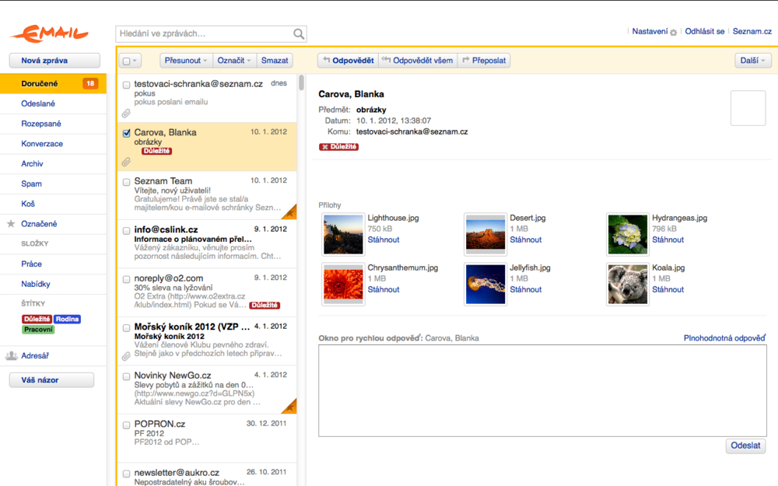Click orange corner flag on Seznam Team email

[x=290, y=213]
